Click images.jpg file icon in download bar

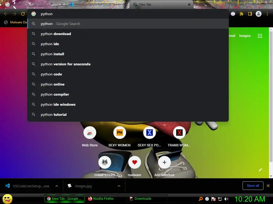pyautogui.click(x=70, y=186)
